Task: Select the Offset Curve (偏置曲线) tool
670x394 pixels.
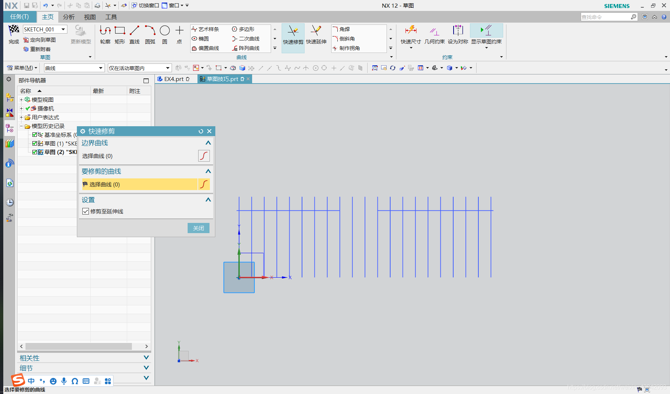Action: (205, 48)
